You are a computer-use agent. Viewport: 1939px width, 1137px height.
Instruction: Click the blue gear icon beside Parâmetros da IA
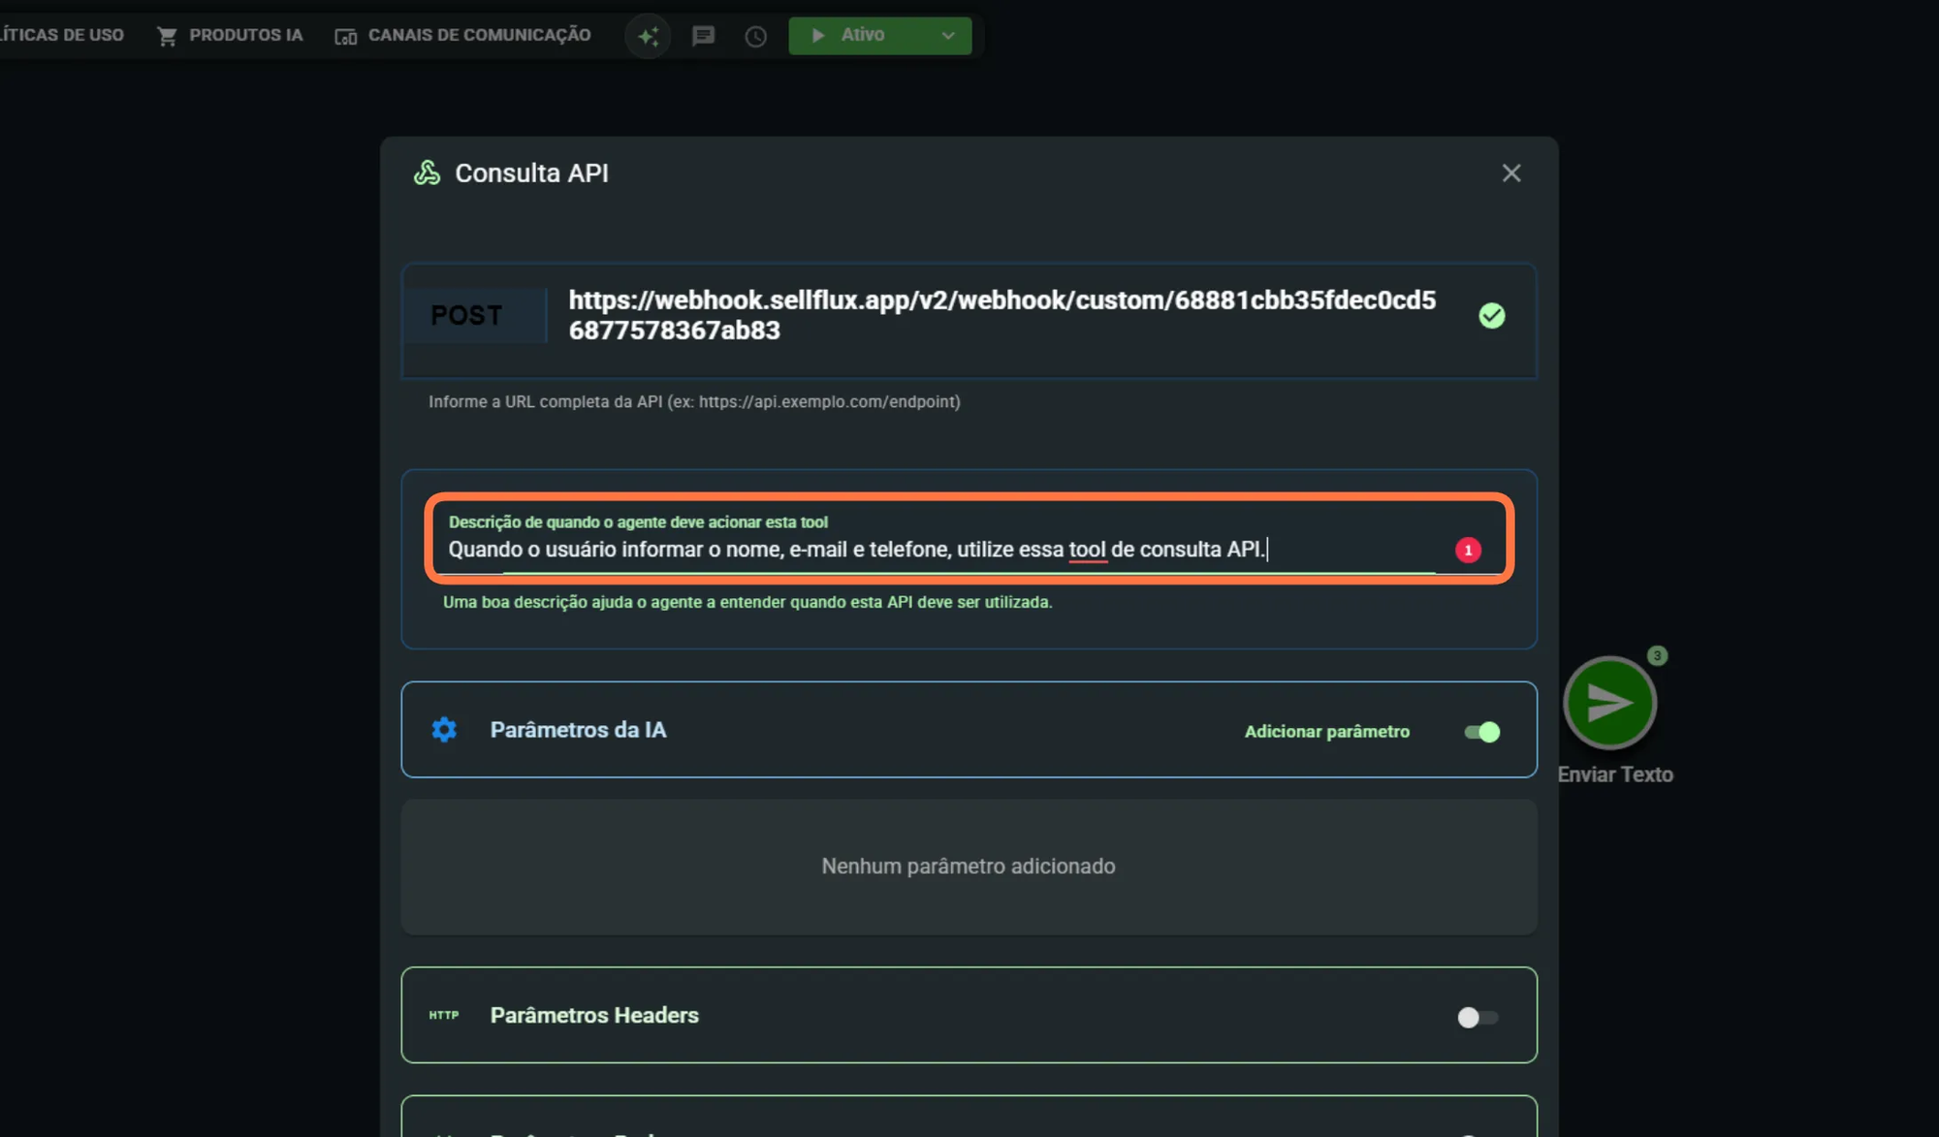[x=444, y=730]
